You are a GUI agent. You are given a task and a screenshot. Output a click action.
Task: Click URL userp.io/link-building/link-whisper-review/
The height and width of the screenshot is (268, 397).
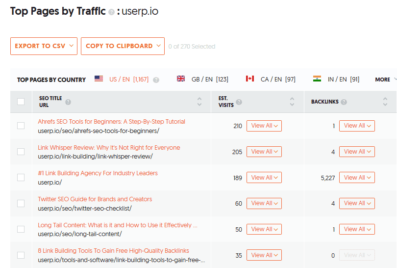tap(95, 157)
